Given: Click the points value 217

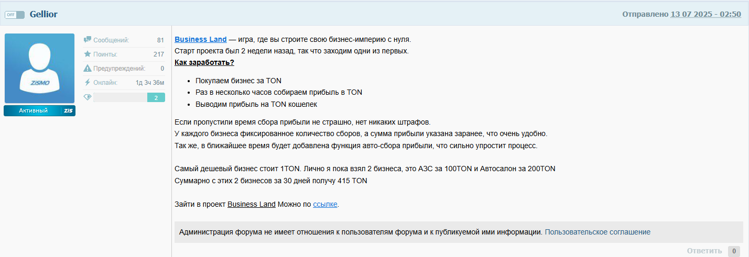Looking at the screenshot, I should pos(159,54).
